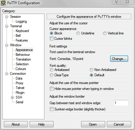Go to the Keyboard settings
This screenshot has width=135, height=130.
tap(22, 31)
